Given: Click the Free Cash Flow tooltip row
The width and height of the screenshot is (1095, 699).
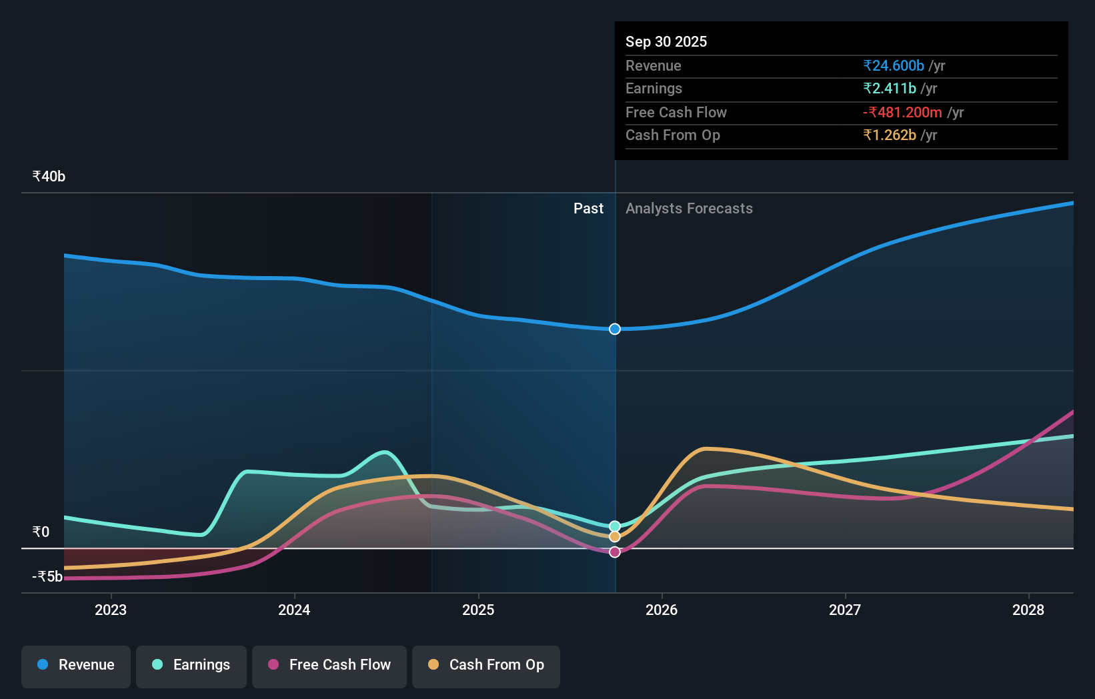Looking at the screenshot, I should [x=840, y=112].
